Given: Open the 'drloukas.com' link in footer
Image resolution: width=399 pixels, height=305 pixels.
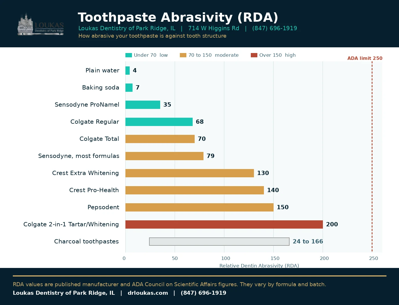Looking at the screenshot, I should [x=148, y=293].
